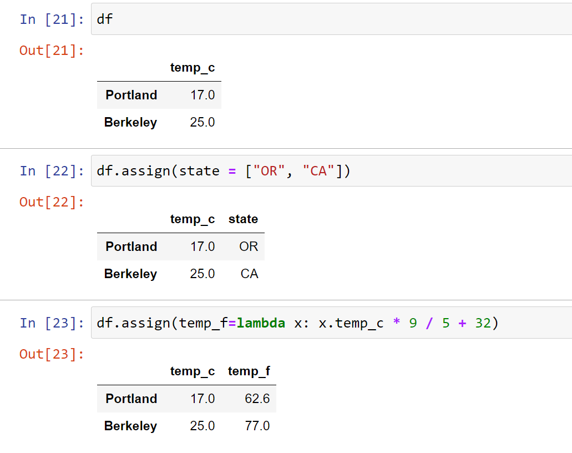Click the state column header in Out[22]

(x=243, y=219)
